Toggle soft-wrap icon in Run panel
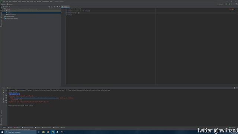The image size is (238, 134). (6, 95)
